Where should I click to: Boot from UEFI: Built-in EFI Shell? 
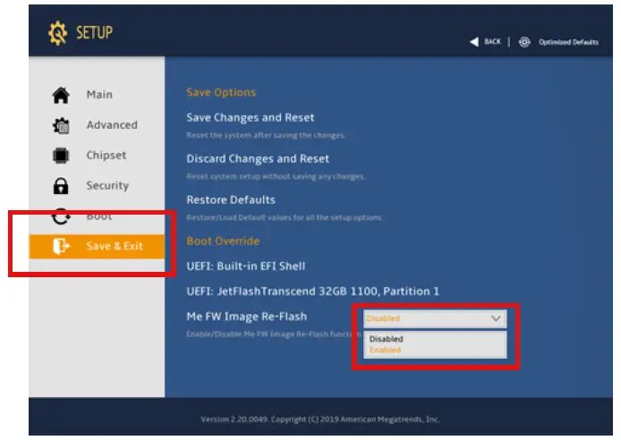tap(246, 266)
